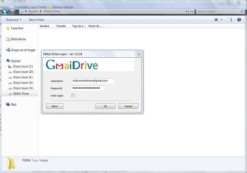Select Grupo en el hogar
This screenshot has height=173, width=247.
23,50
